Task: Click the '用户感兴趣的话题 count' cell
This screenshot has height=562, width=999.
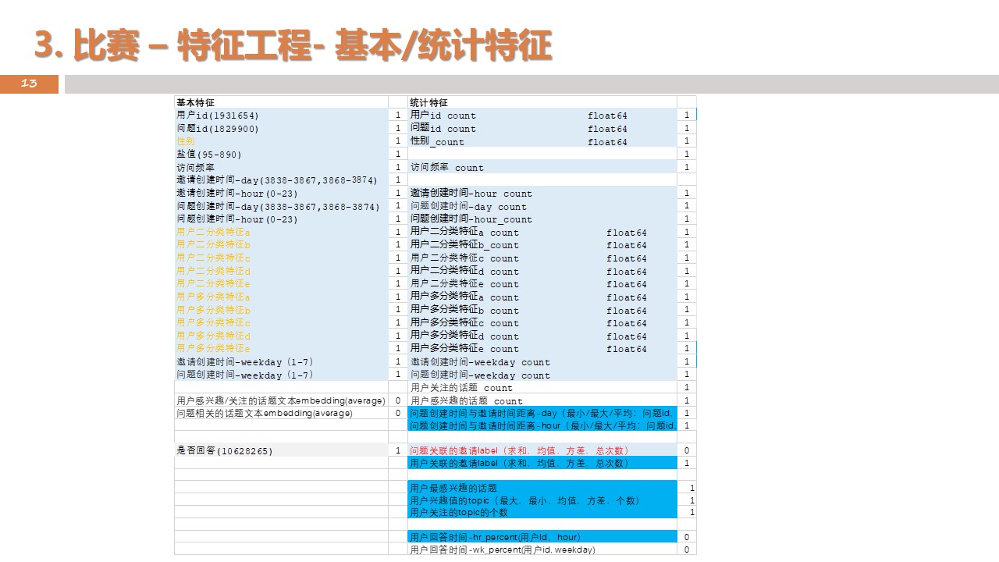Action: [x=542, y=400]
